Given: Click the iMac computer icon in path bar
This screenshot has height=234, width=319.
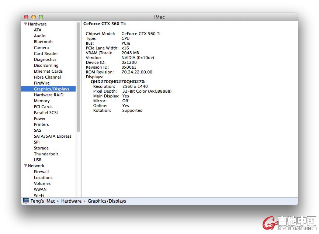Looking at the screenshot, I should click(26, 201).
